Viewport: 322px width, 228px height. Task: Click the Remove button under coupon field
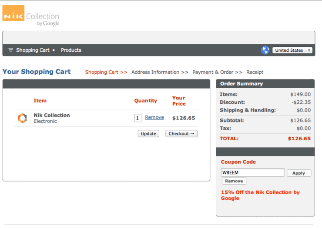click(x=234, y=181)
